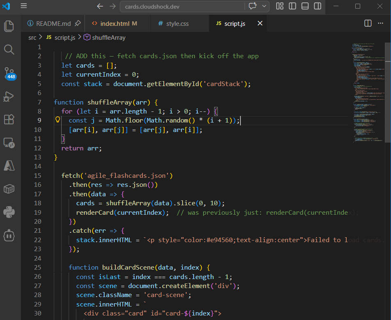The image size is (391, 320).
Task: Click the cards.cloudshock.dev command center search box
Action: tap(181, 7)
